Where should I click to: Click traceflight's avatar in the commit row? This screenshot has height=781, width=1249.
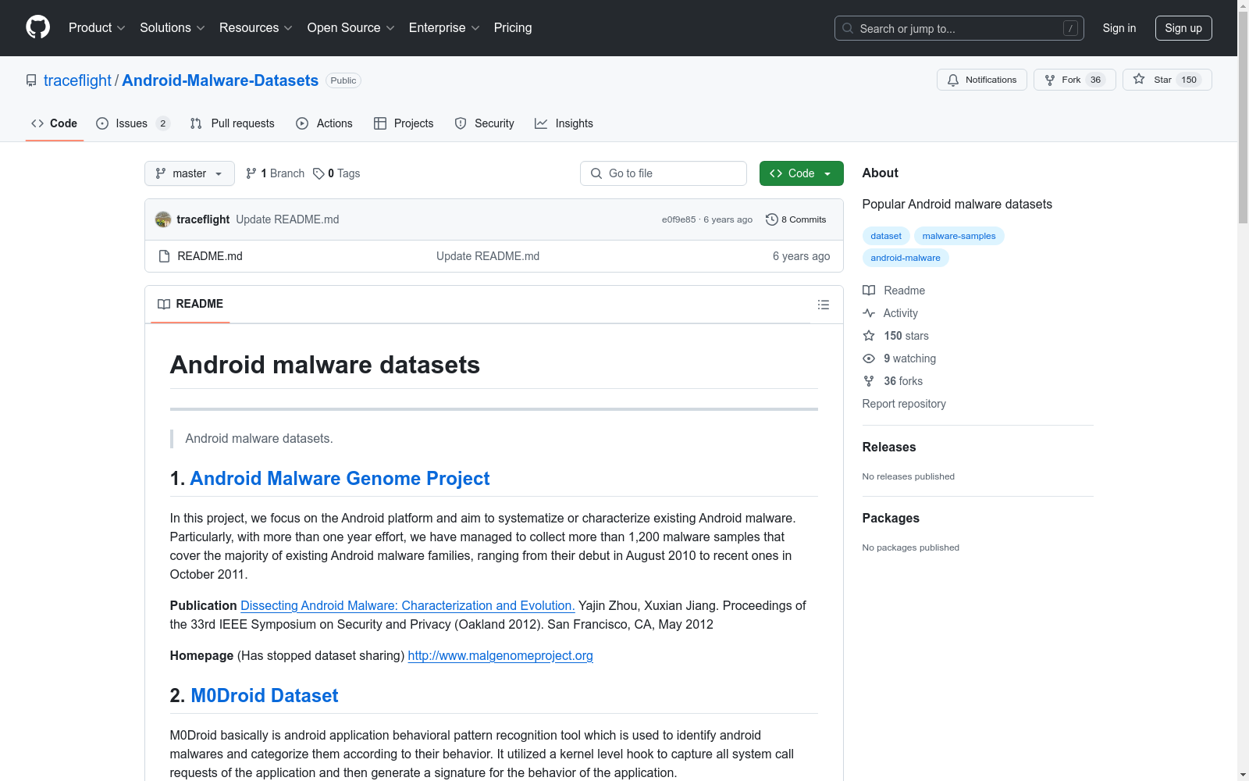pos(163,219)
